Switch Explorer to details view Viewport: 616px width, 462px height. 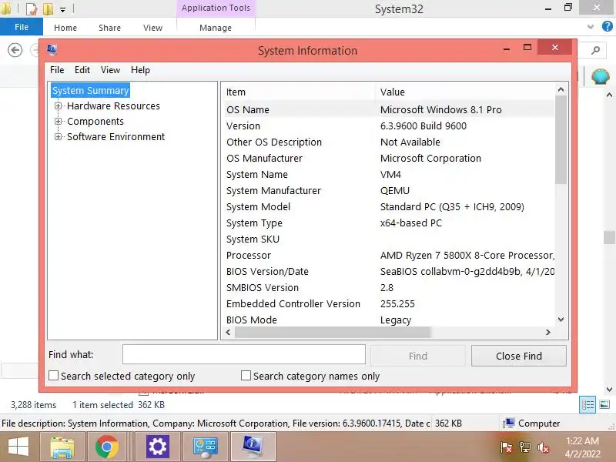(x=588, y=405)
